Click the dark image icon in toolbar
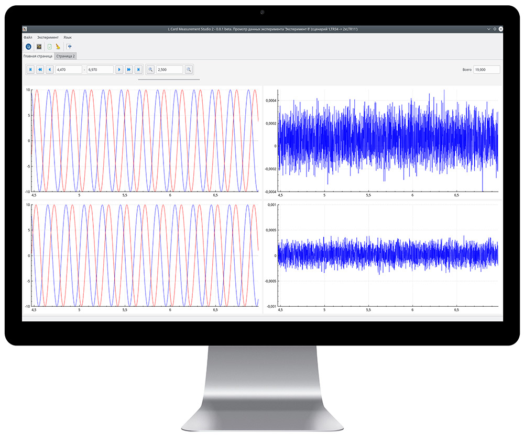Screen dimensions: 524x435 click(39, 47)
